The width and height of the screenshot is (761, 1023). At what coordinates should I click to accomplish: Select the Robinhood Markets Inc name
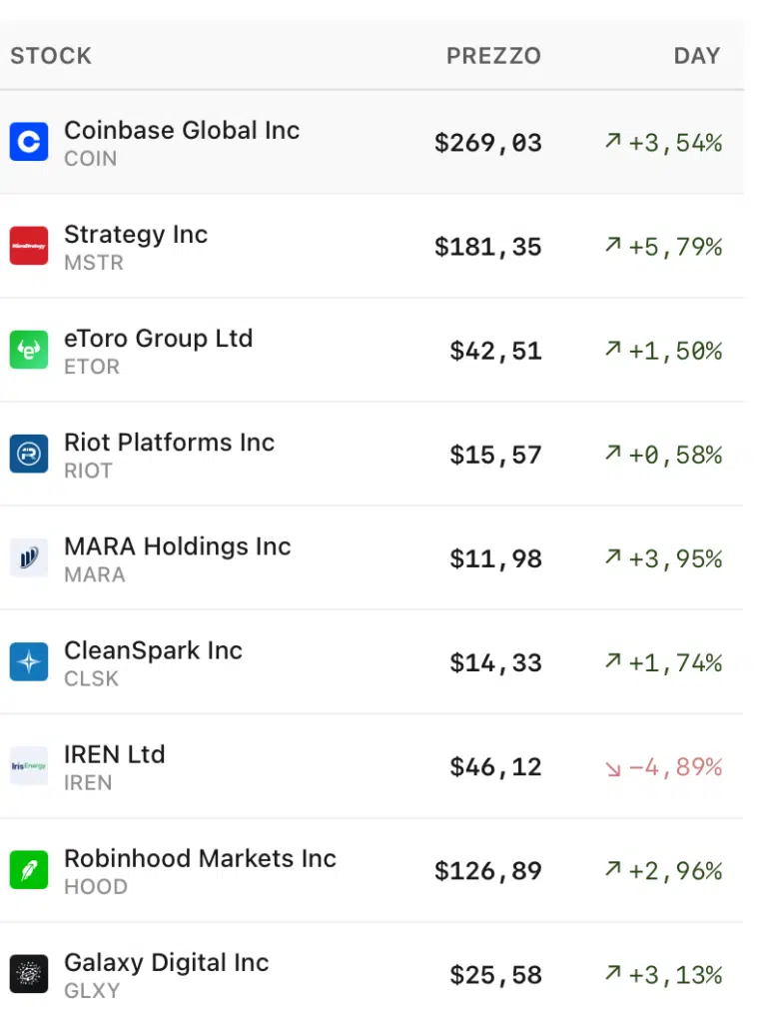[x=200, y=858]
